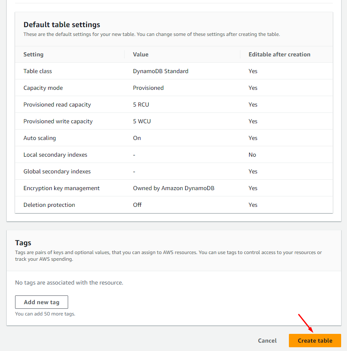Image resolution: width=347 pixels, height=351 pixels.
Task: Click the Default table settings heading
Action: pos(62,25)
